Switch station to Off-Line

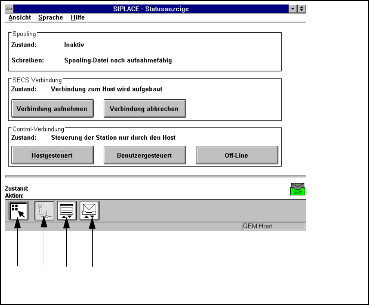pyautogui.click(x=237, y=155)
